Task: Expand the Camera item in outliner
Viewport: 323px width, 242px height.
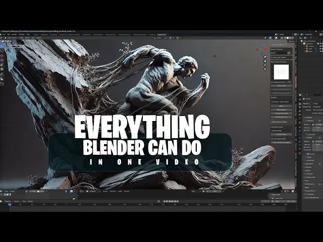Action: (x=304, y=46)
